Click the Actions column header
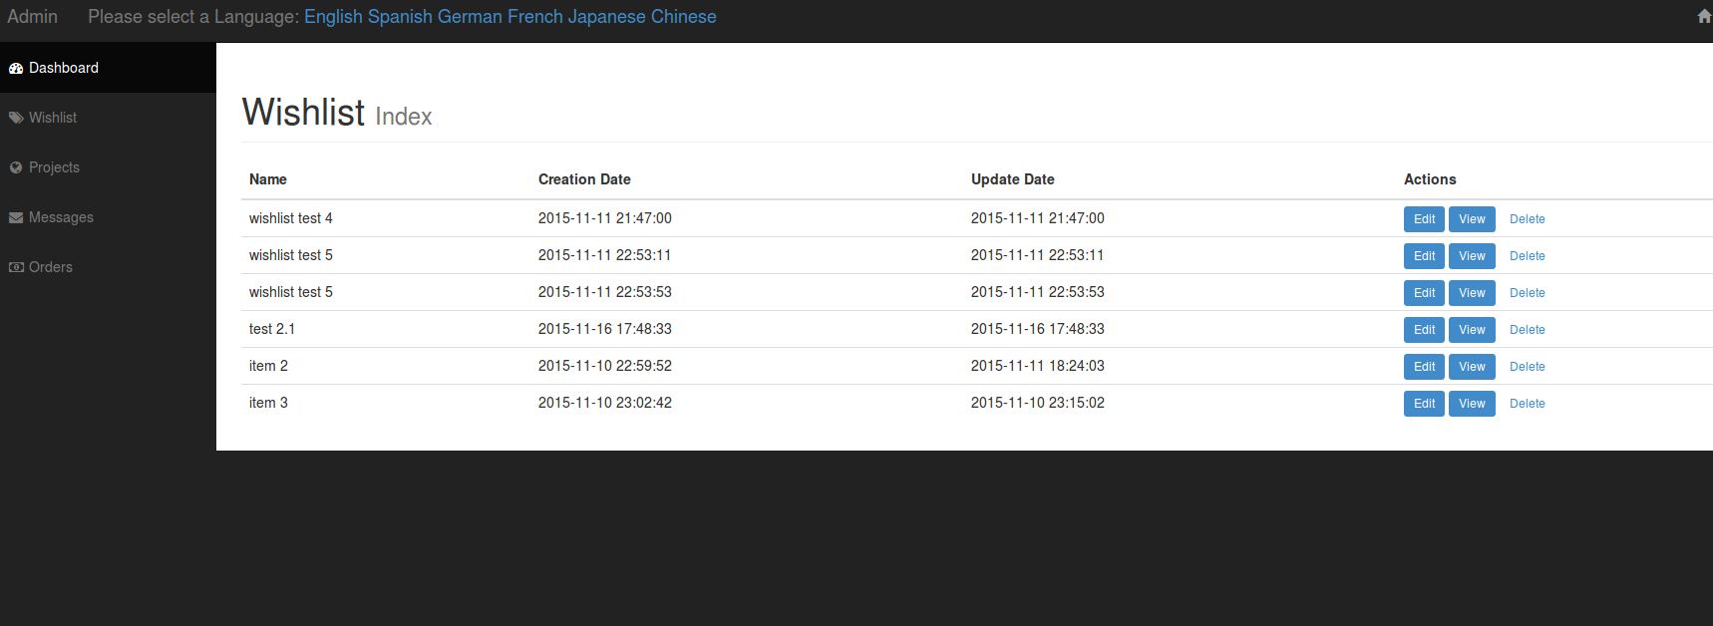This screenshot has height=626, width=1713. 1430,179
